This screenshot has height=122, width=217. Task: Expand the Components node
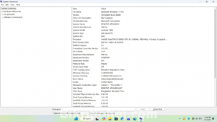[2, 14]
